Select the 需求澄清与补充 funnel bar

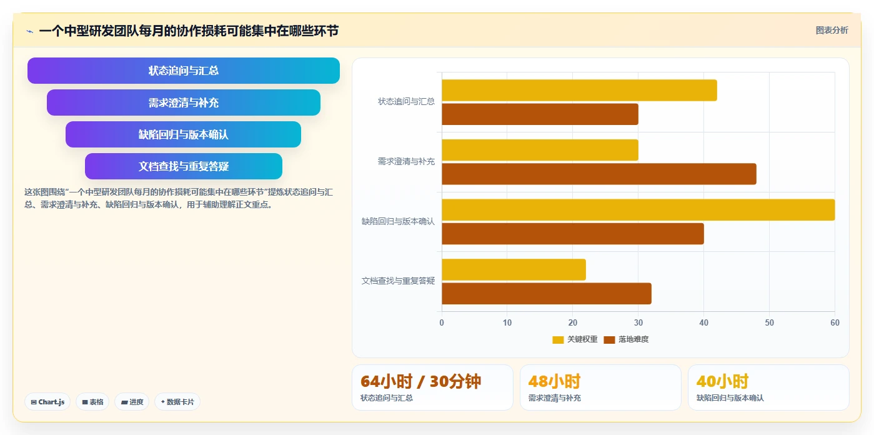pos(184,102)
